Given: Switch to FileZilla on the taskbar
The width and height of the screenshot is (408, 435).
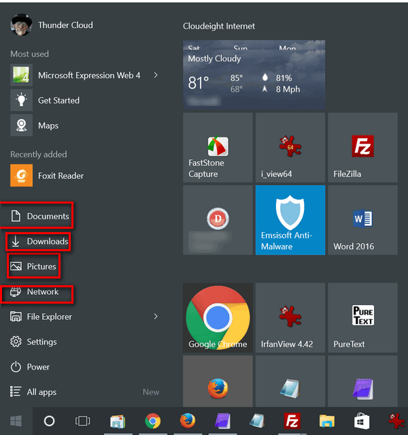Looking at the screenshot, I should pyautogui.click(x=292, y=421).
